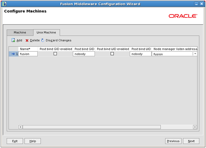Open Help button

(33, 141)
